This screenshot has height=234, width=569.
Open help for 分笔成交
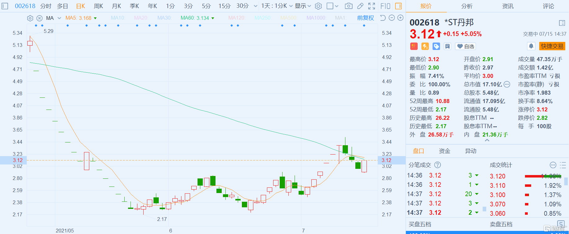tap(438, 165)
